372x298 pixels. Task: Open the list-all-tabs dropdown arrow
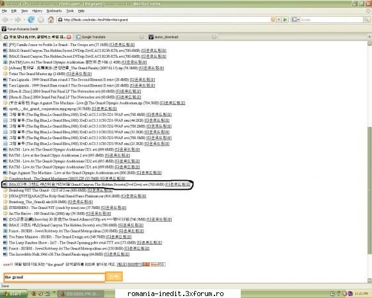point(369,37)
